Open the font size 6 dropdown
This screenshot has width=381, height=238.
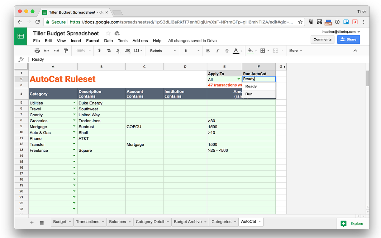(192, 51)
